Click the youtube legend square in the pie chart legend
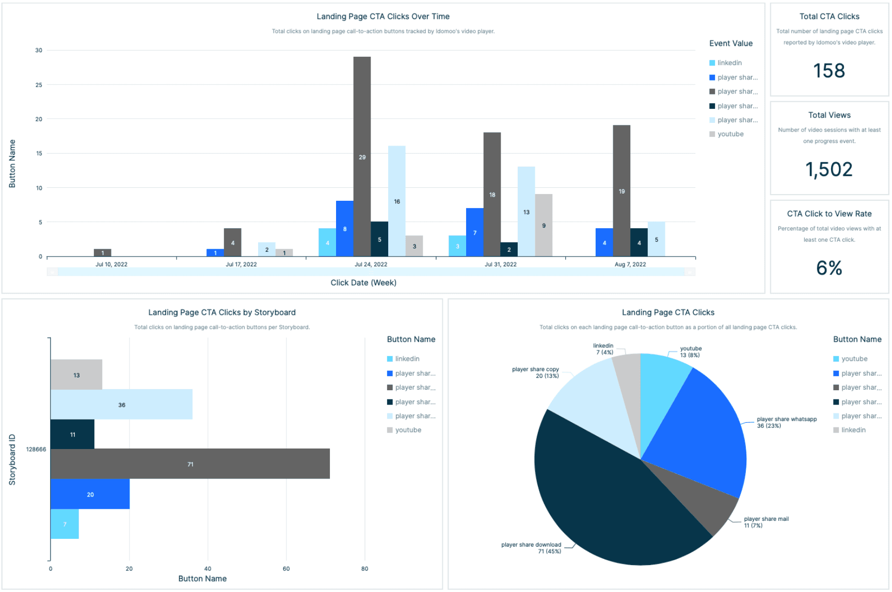 pyautogui.click(x=836, y=359)
